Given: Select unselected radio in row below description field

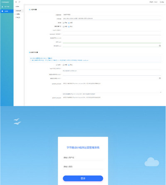Looking at the screenshot, I should (63, 23).
